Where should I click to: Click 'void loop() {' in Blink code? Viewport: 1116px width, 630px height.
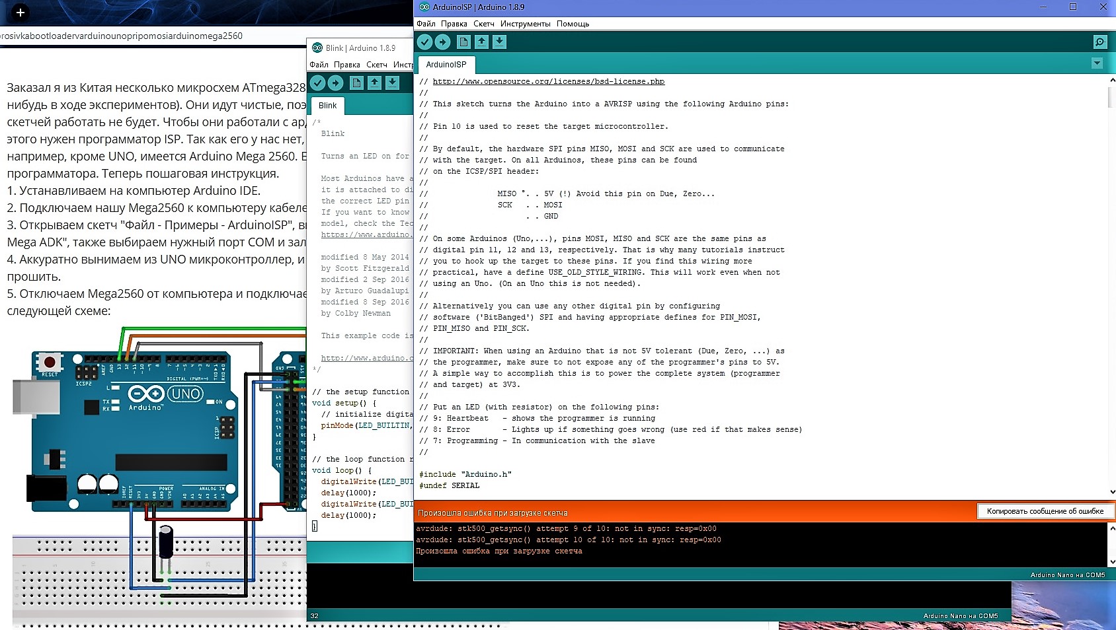tap(342, 471)
